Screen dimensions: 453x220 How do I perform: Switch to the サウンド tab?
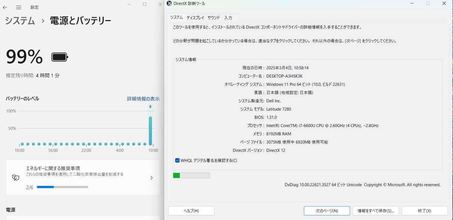click(x=213, y=17)
